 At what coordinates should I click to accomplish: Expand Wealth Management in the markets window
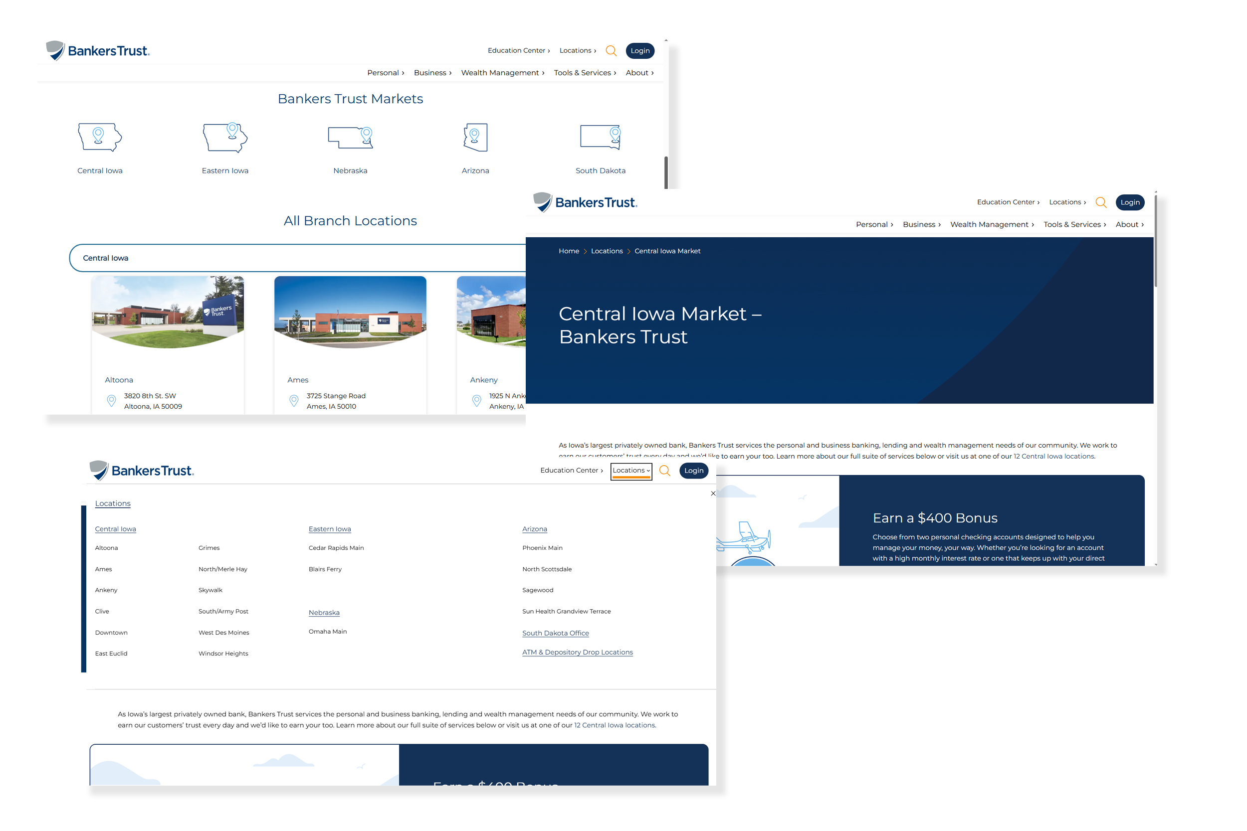(x=503, y=73)
